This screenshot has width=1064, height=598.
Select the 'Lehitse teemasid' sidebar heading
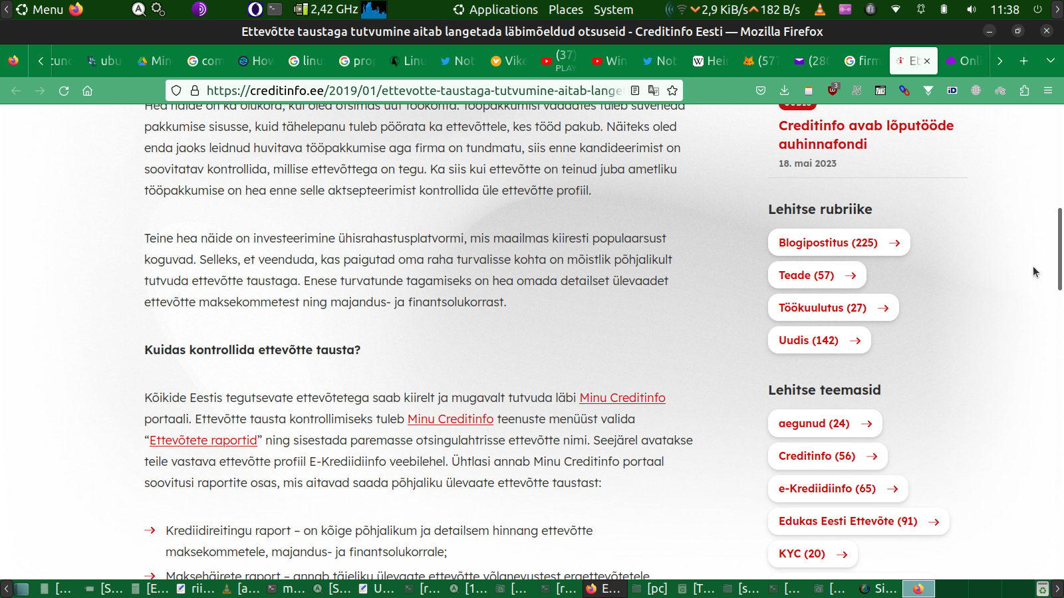[825, 390]
